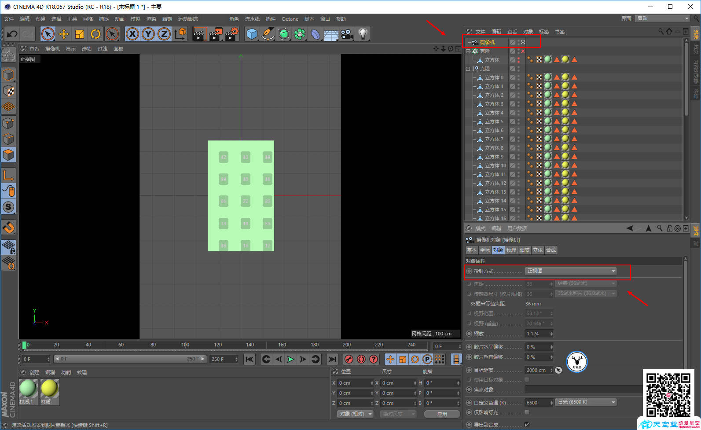The height and width of the screenshot is (430, 701).
Task: Click Render View clapperboard icon
Action: pyautogui.click(x=200, y=34)
